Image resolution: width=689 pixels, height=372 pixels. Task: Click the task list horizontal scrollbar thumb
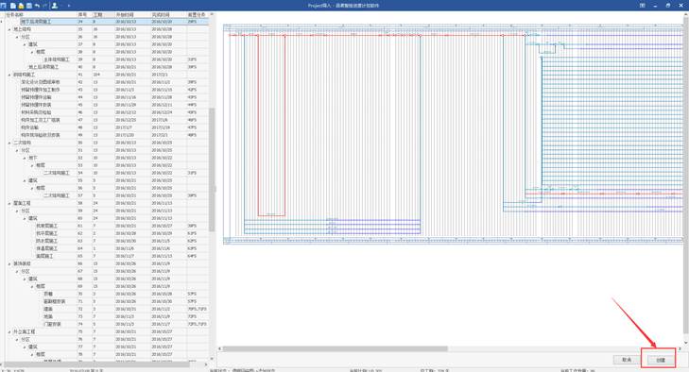pyautogui.click(x=96, y=364)
